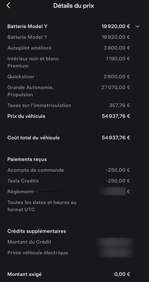Open the Règlement payment entry
The image size is (149, 282).
point(69,192)
